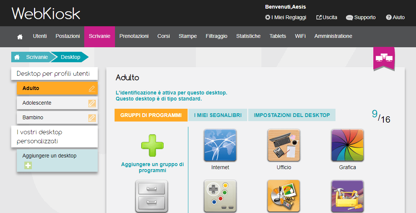The image size is (416, 213).
Task: Open the Prenotazioni menu
Action: pos(134,36)
